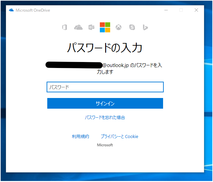Click the Microsoft OneDrive window title
213x182 pixels.
coord(33,10)
